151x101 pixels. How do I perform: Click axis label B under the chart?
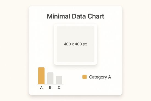pos(50,88)
